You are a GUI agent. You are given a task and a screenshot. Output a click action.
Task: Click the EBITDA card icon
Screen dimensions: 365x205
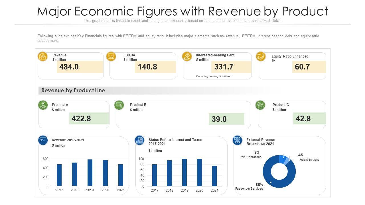click(x=111, y=56)
